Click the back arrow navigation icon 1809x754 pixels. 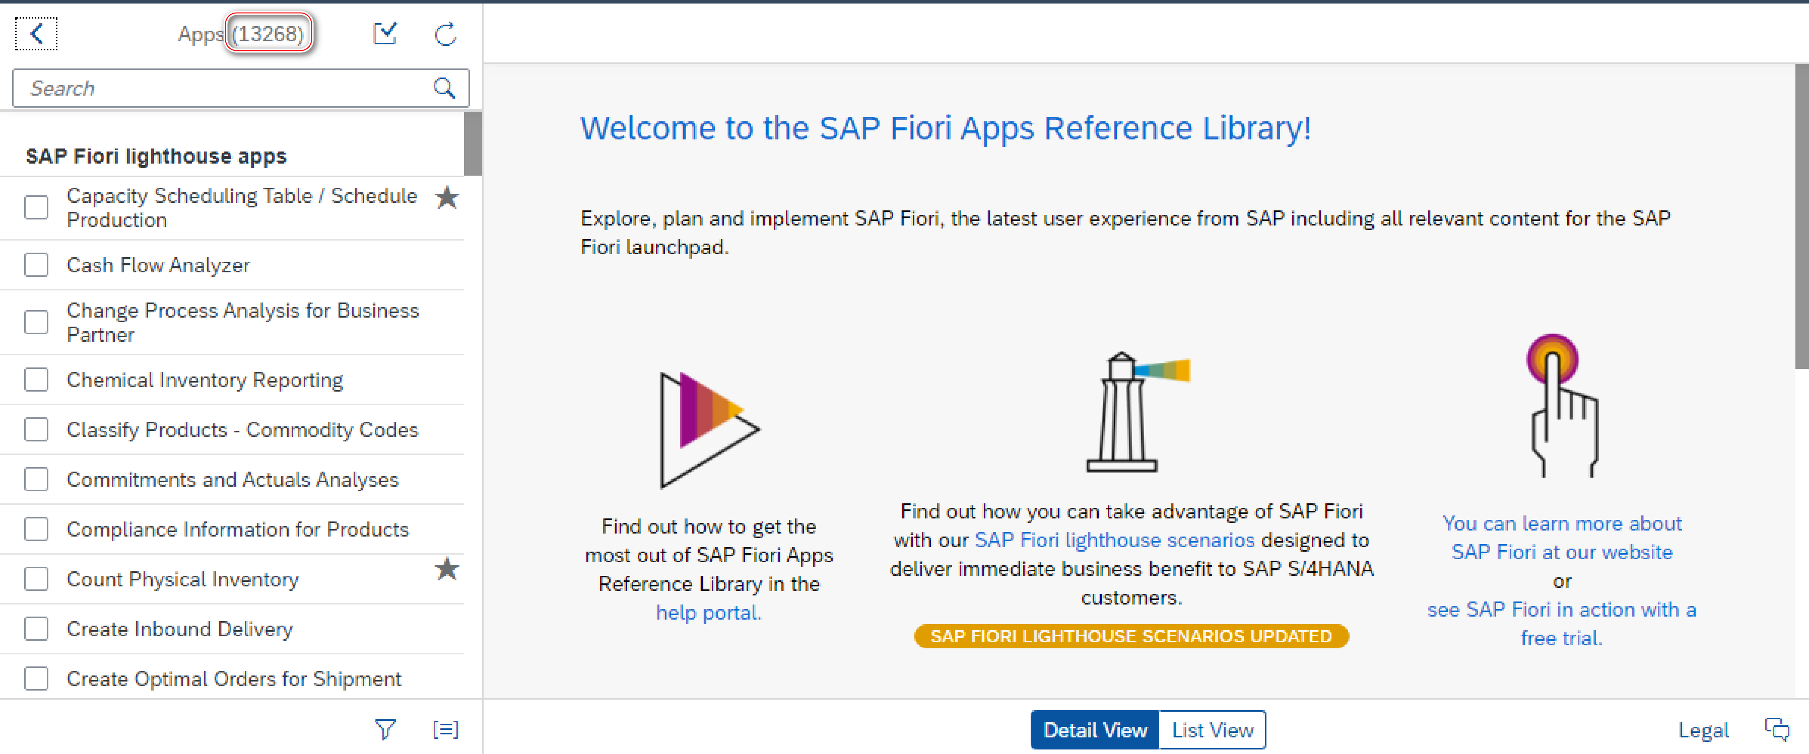(36, 34)
